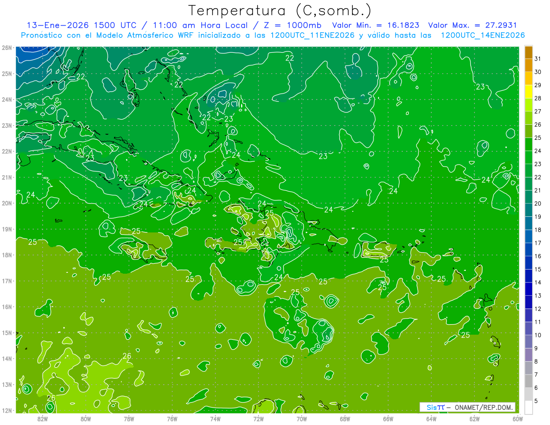Click the 'Valor Max. = 27.2931' value
Image resolution: width=550 pixels, height=425 pixels.
click(x=473, y=25)
